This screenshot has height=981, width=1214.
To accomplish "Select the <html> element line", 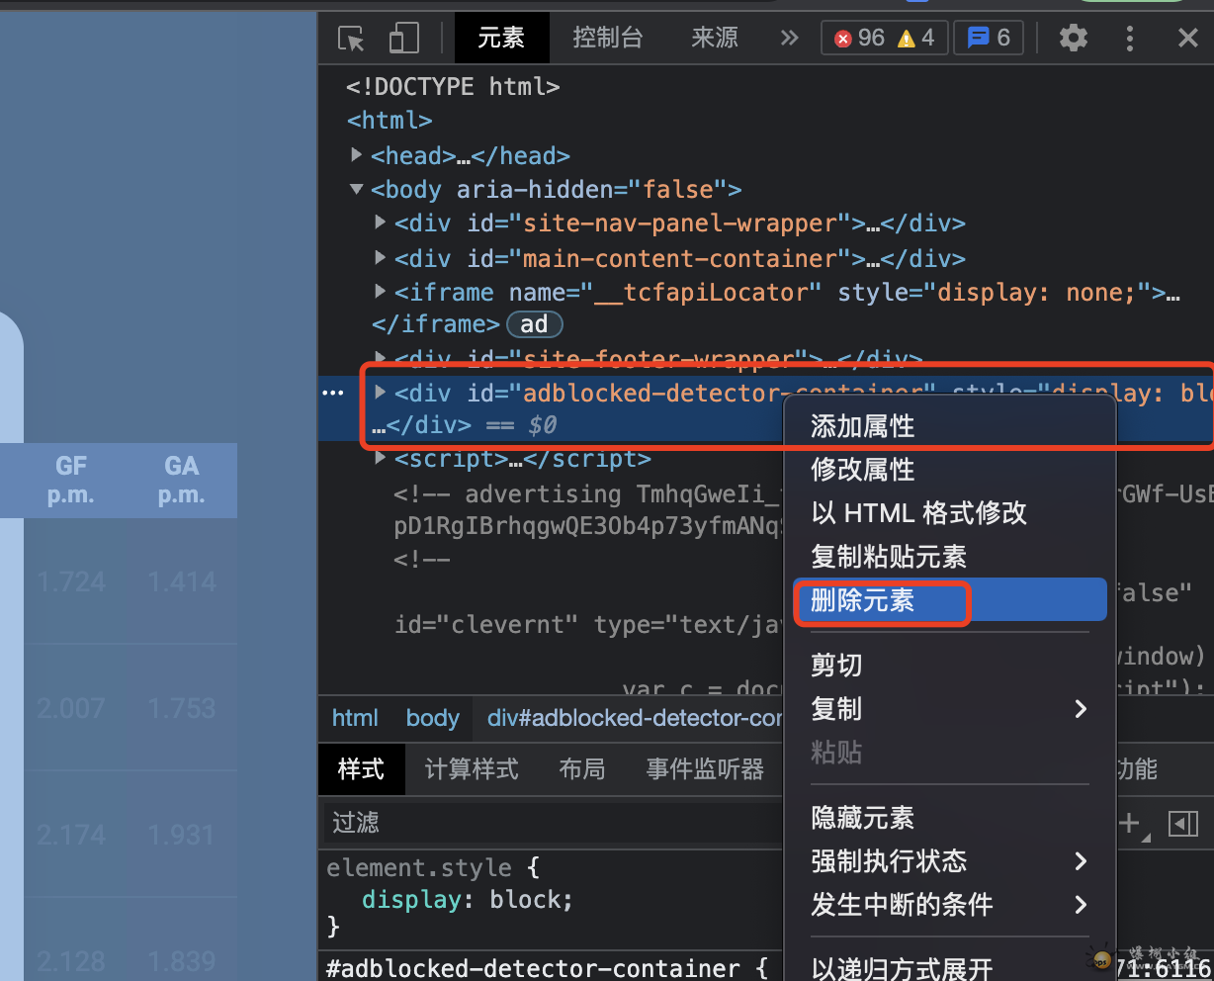I will (x=390, y=121).
